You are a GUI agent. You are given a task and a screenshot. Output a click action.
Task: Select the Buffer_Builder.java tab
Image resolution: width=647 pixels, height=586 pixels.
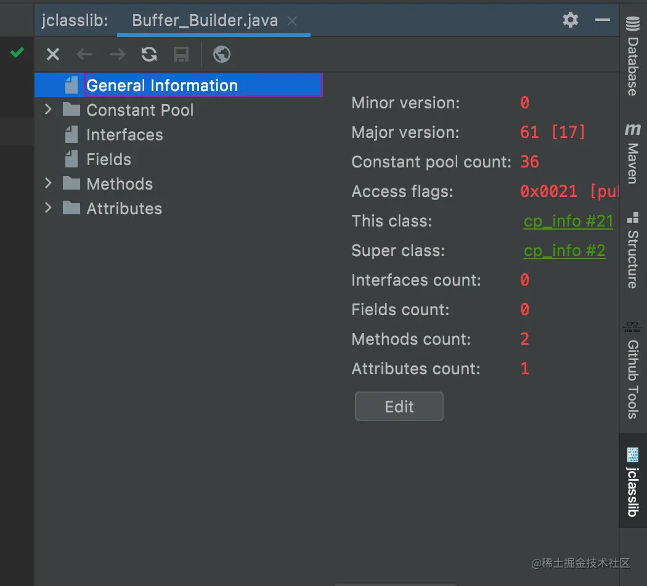tap(205, 20)
